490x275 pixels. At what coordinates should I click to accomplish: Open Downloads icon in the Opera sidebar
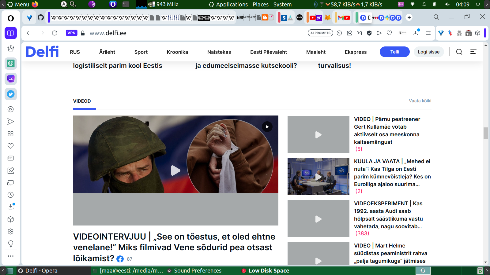[11, 207]
